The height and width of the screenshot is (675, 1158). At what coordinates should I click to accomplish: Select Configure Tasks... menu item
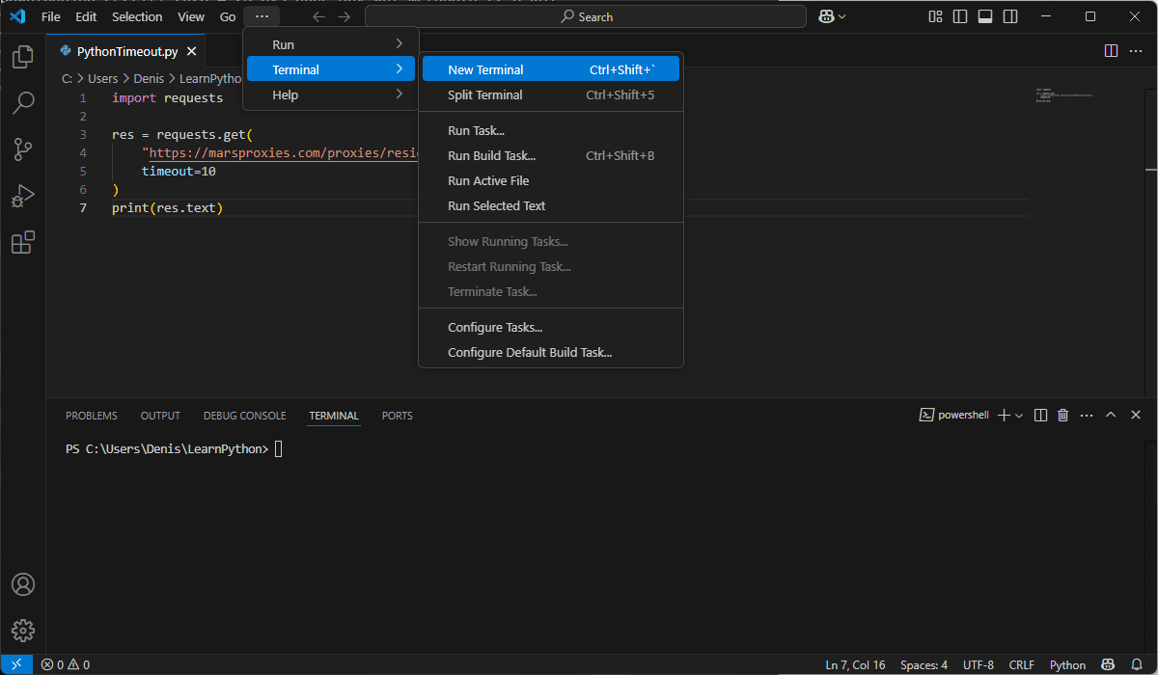tap(551, 327)
